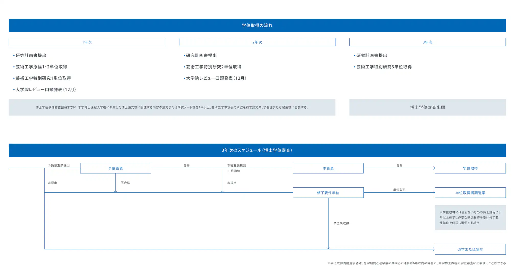Click the 修了要件単位 flowchart box
515x275 pixels.
coord(328,193)
